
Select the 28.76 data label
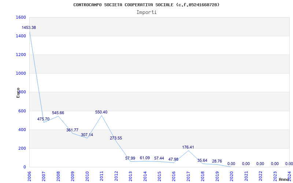[x=217, y=161]
